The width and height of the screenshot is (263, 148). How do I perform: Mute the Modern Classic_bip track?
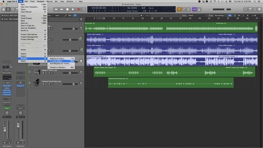tap(43, 73)
